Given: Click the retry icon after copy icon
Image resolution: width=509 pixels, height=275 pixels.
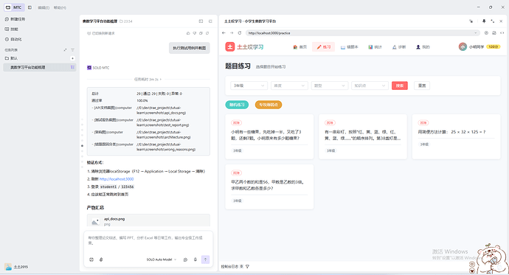Looking at the screenshot, I should (207, 33).
